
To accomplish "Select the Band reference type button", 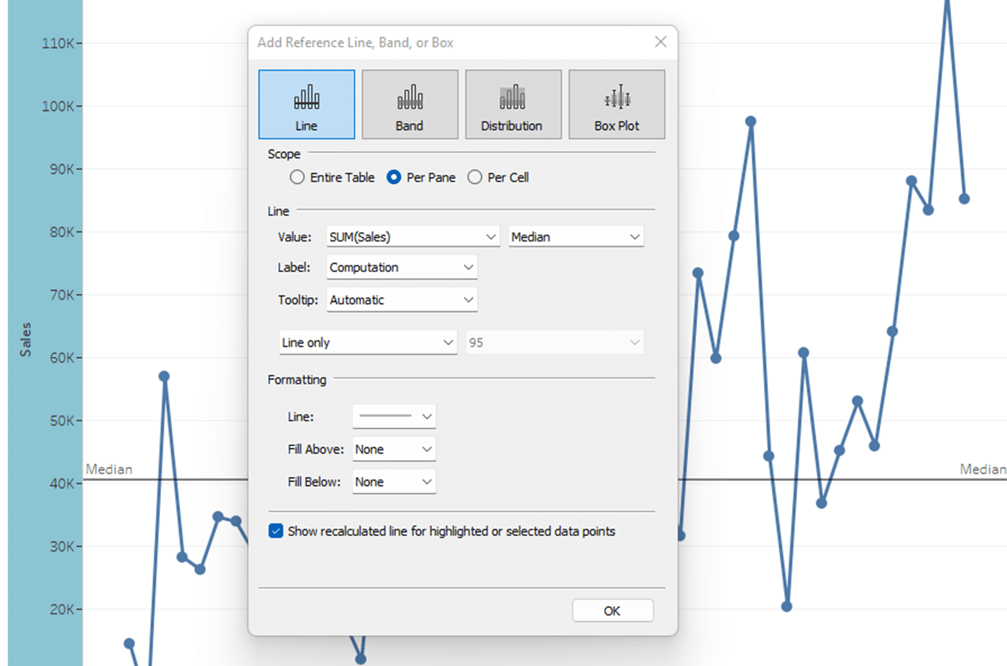I will 410,104.
